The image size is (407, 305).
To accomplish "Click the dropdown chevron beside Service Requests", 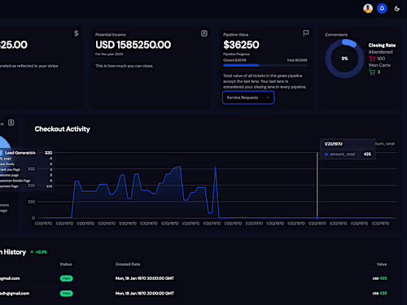I will click(x=268, y=98).
